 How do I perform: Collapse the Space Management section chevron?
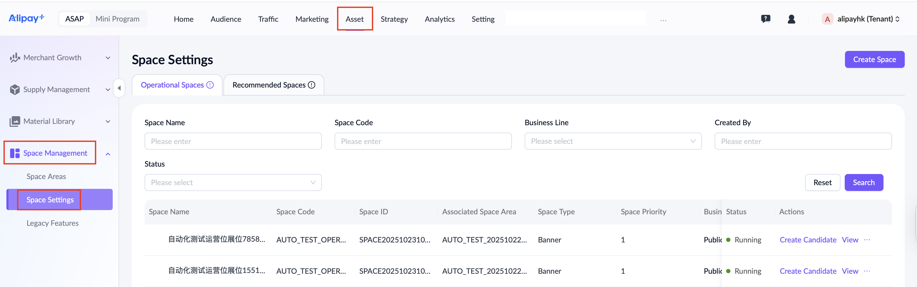coord(108,154)
